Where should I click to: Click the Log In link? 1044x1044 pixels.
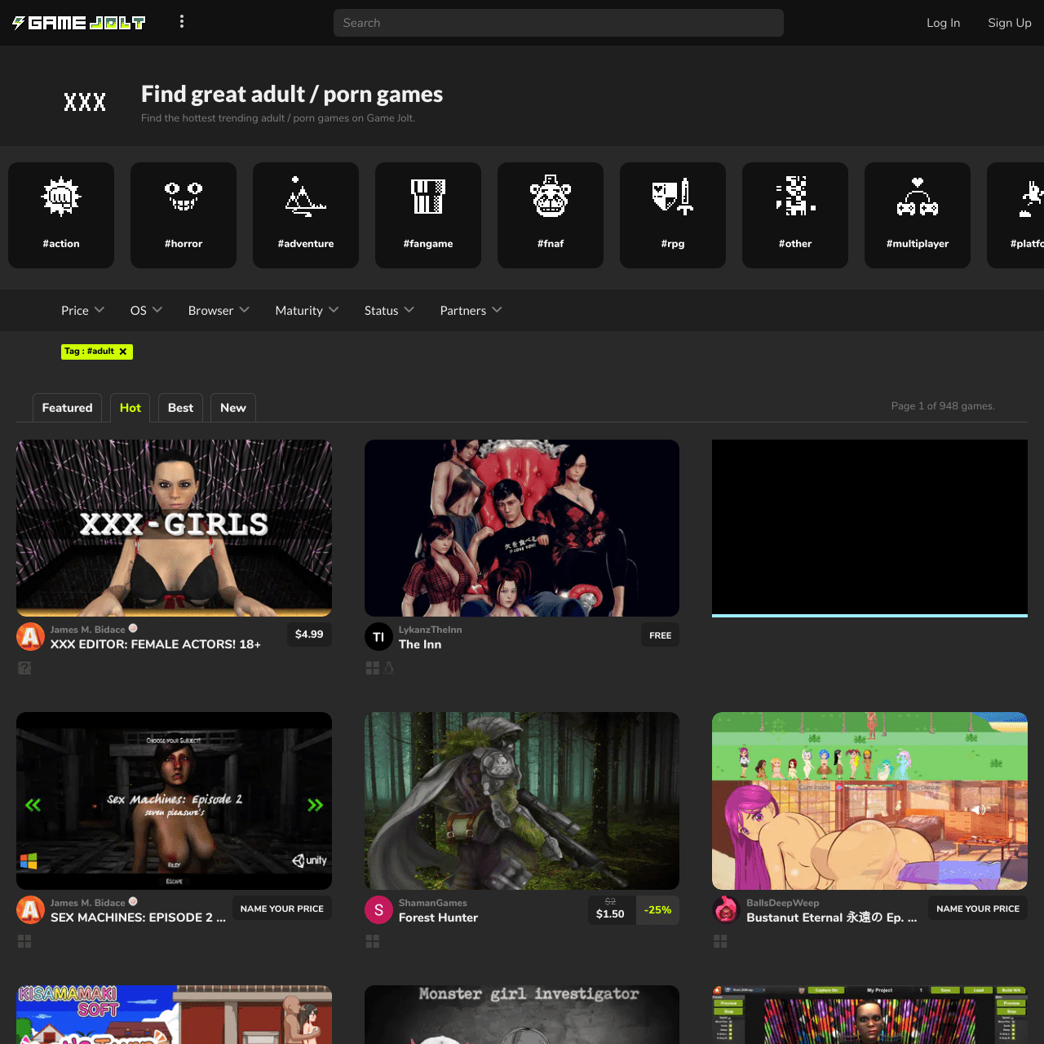[943, 23]
